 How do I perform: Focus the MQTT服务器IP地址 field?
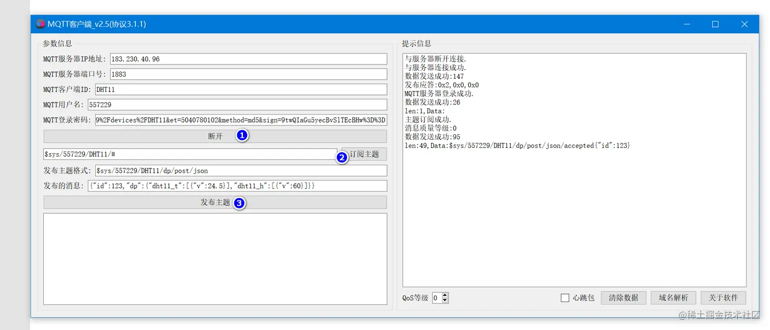coord(249,59)
